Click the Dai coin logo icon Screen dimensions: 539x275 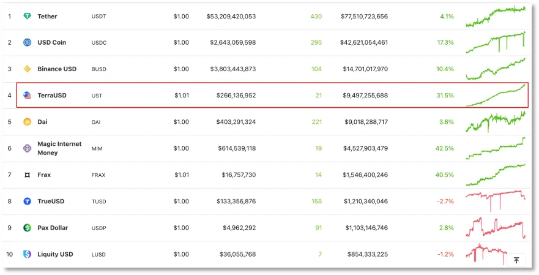click(x=27, y=122)
